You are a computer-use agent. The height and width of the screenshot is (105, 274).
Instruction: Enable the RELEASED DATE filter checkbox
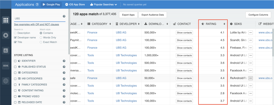15,102
